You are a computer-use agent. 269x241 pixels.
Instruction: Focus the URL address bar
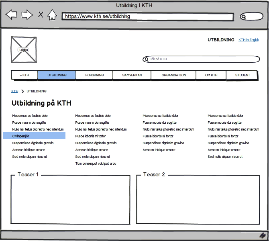[x=148, y=16]
